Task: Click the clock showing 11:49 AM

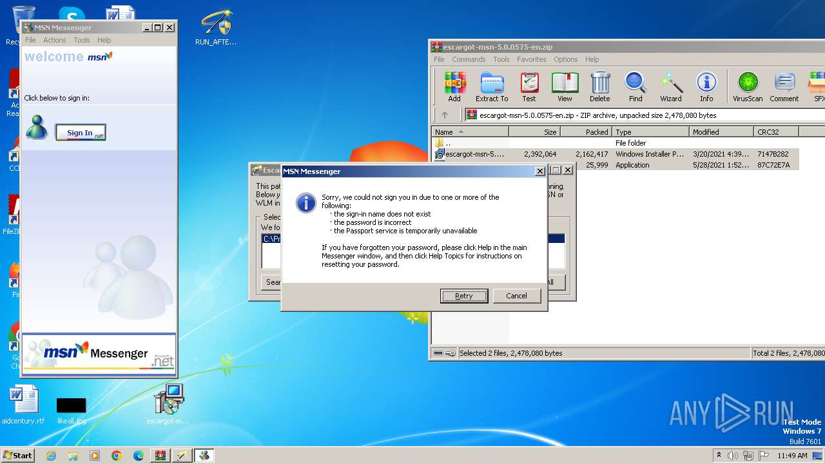Action: coord(792,456)
